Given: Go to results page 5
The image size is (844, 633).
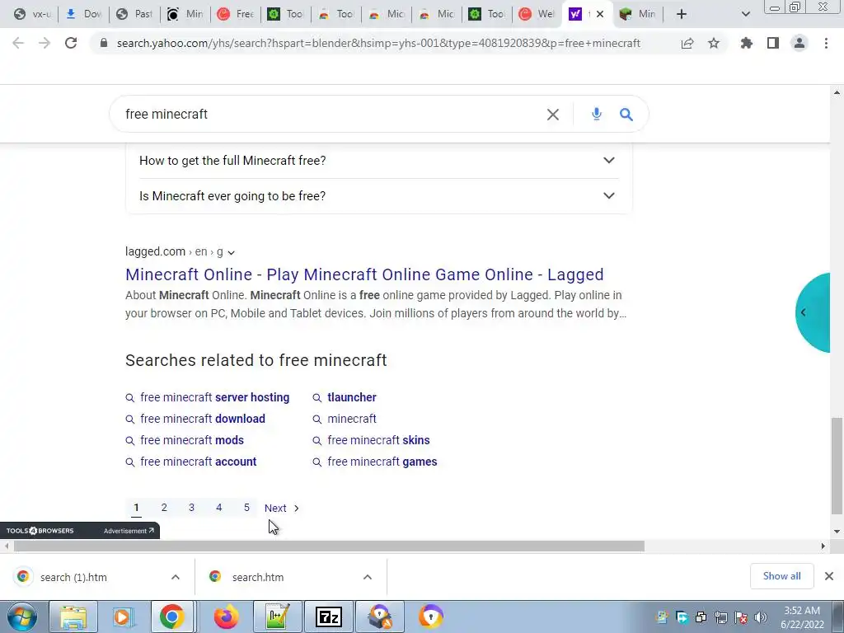Looking at the screenshot, I should 246,508.
